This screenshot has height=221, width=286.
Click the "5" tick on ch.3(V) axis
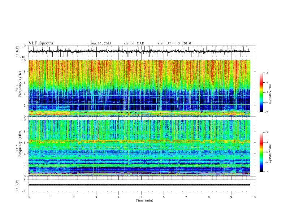pyautogui.click(x=25, y=180)
